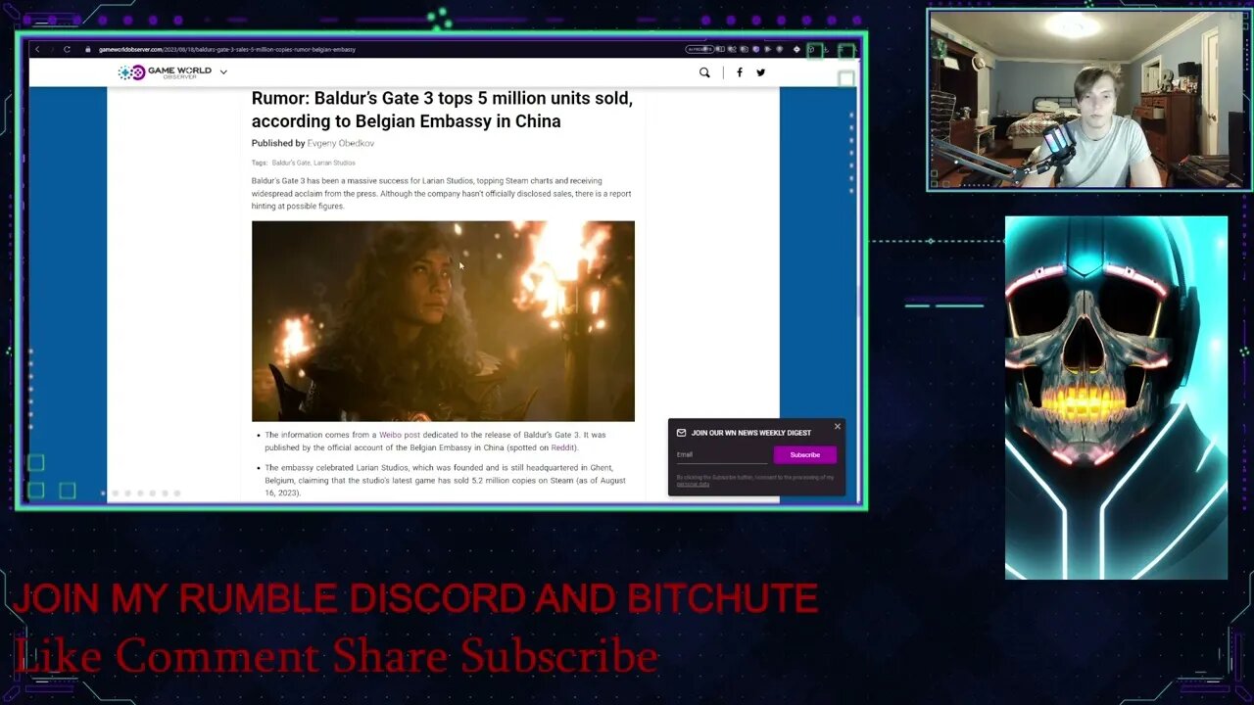Open the Larian Studios tag link
Screen dimensions: 1254x705
(x=335, y=163)
